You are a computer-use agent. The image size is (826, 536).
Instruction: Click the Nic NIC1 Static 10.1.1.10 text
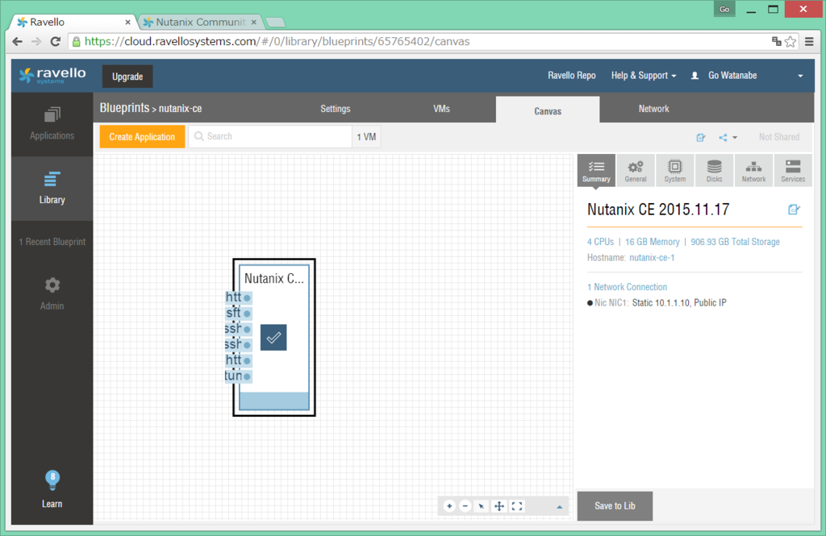pos(657,303)
